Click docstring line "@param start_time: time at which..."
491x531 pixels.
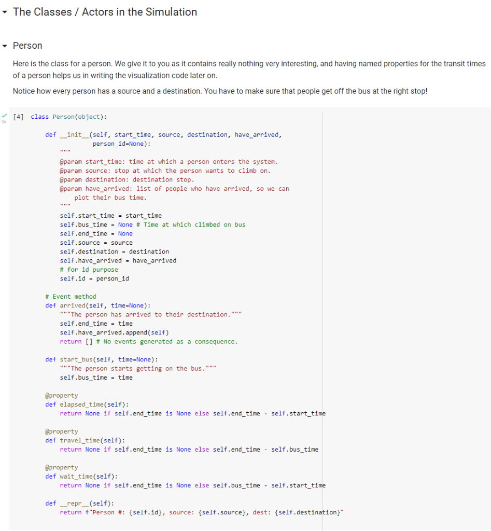click(x=169, y=162)
